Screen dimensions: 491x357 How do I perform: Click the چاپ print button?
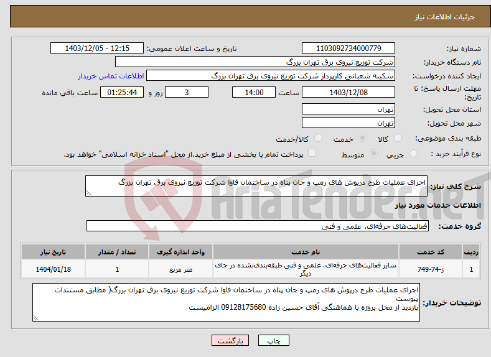click(x=273, y=341)
